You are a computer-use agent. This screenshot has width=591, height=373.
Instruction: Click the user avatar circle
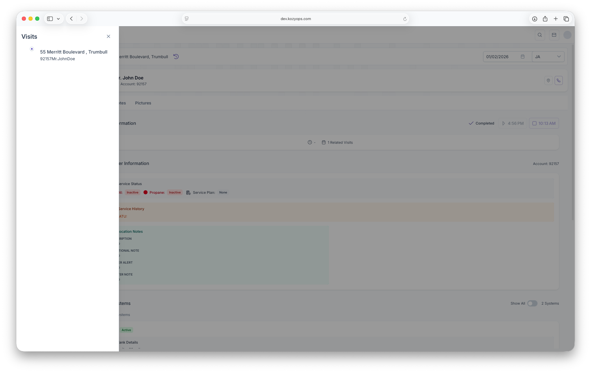tap(567, 35)
